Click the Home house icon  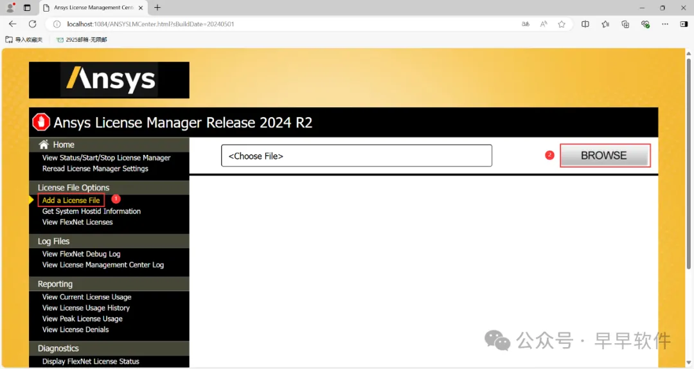[44, 145]
